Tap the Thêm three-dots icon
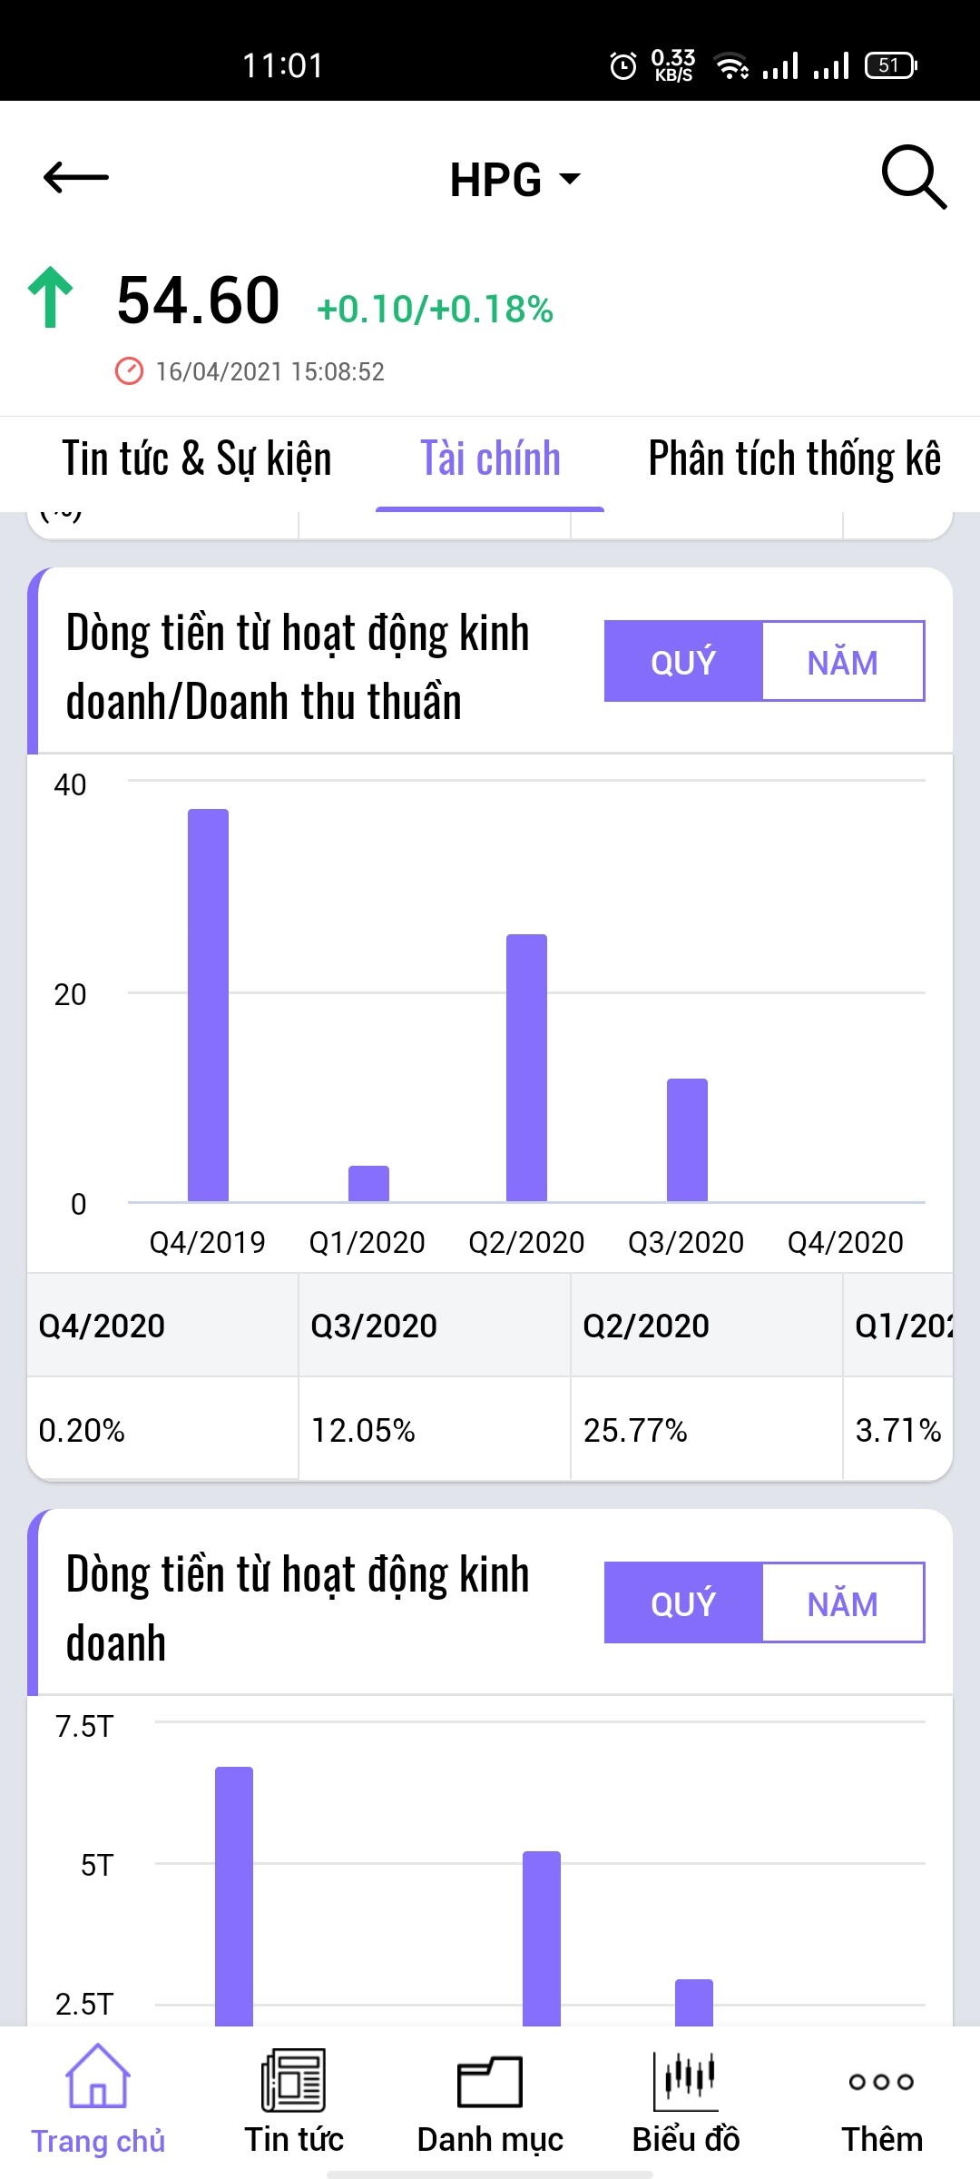 [881, 2081]
